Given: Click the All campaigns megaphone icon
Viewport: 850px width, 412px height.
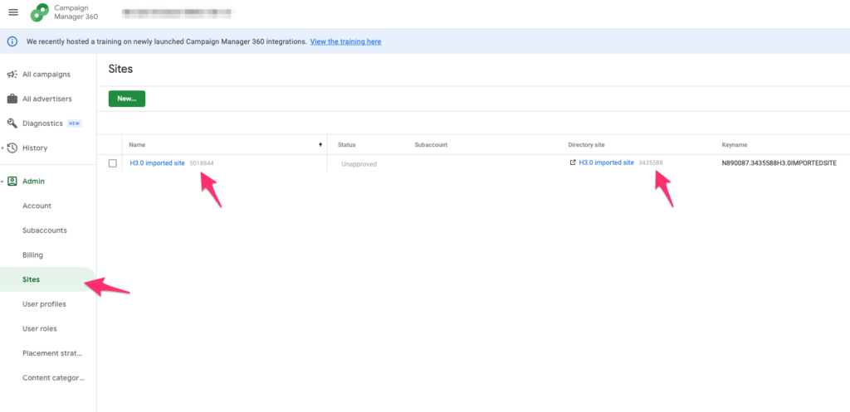Looking at the screenshot, I should coord(12,75).
